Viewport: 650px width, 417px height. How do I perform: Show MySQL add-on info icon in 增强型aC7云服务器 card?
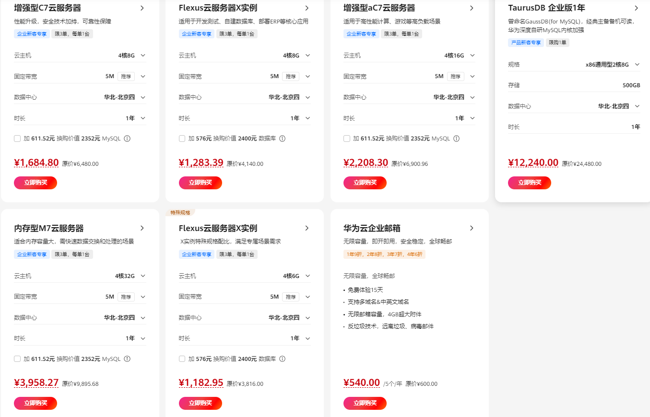[456, 139]
